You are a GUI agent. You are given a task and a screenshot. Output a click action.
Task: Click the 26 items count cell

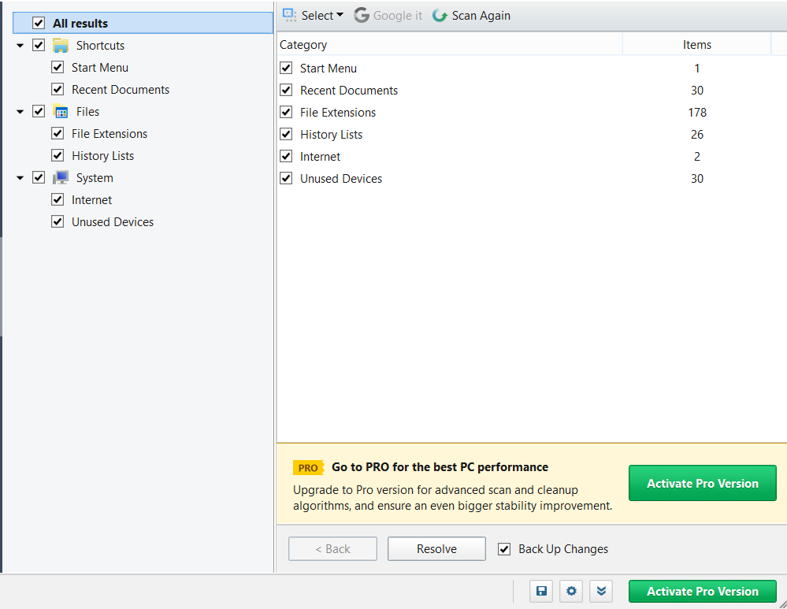pos(697,134)
